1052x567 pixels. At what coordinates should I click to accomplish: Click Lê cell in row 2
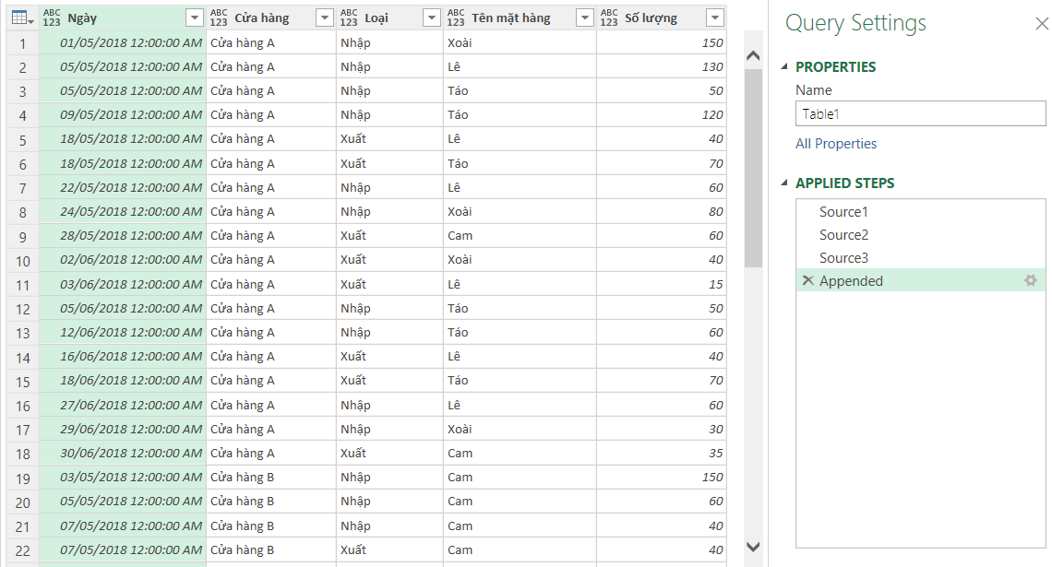(520, 67)
